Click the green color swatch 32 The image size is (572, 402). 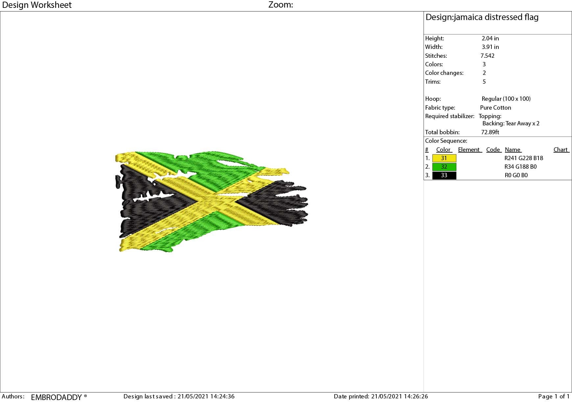[x=444, y=167]
